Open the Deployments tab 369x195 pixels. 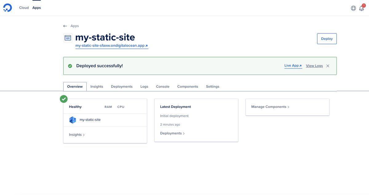click(121, 86)
